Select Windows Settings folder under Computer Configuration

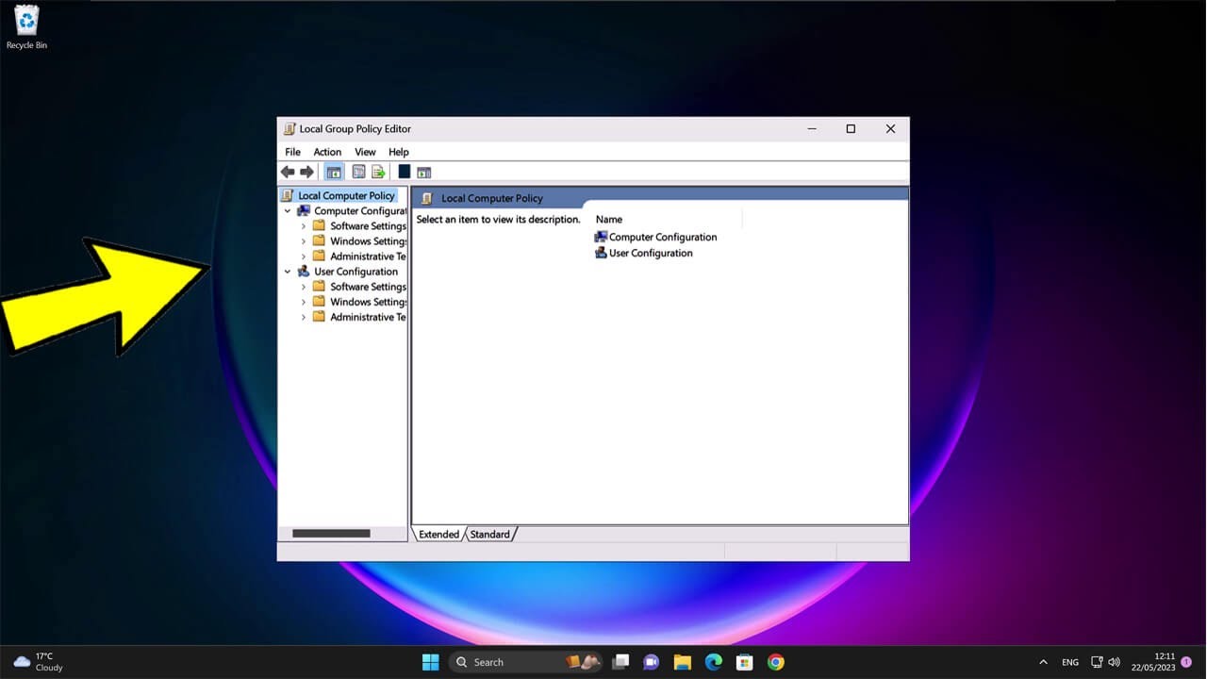(368, 241)
